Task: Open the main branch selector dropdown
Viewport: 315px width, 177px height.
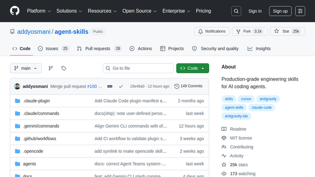Action: tap(26, 68)
